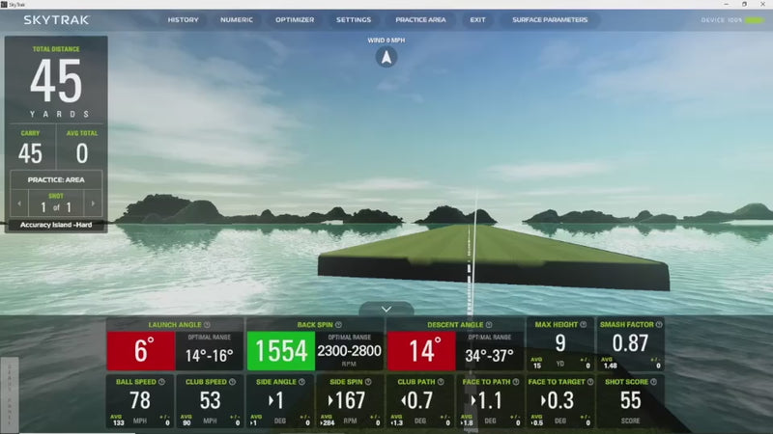Open the Settings menu
This screenshot has width=773, height=434.
click(x=354, y=20)
